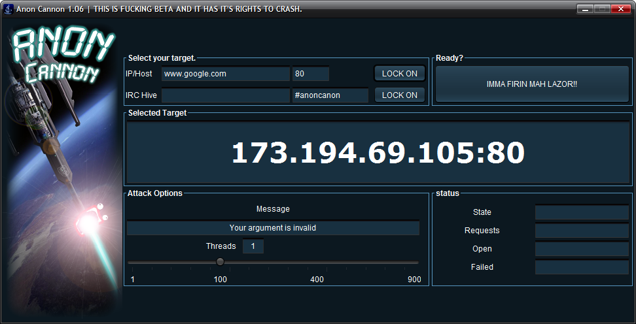This screenshot has width=636, height=324.
Task: Fire with the IMMA FIRIN MAH LAZOR!! button
Action: click(532, 84)
